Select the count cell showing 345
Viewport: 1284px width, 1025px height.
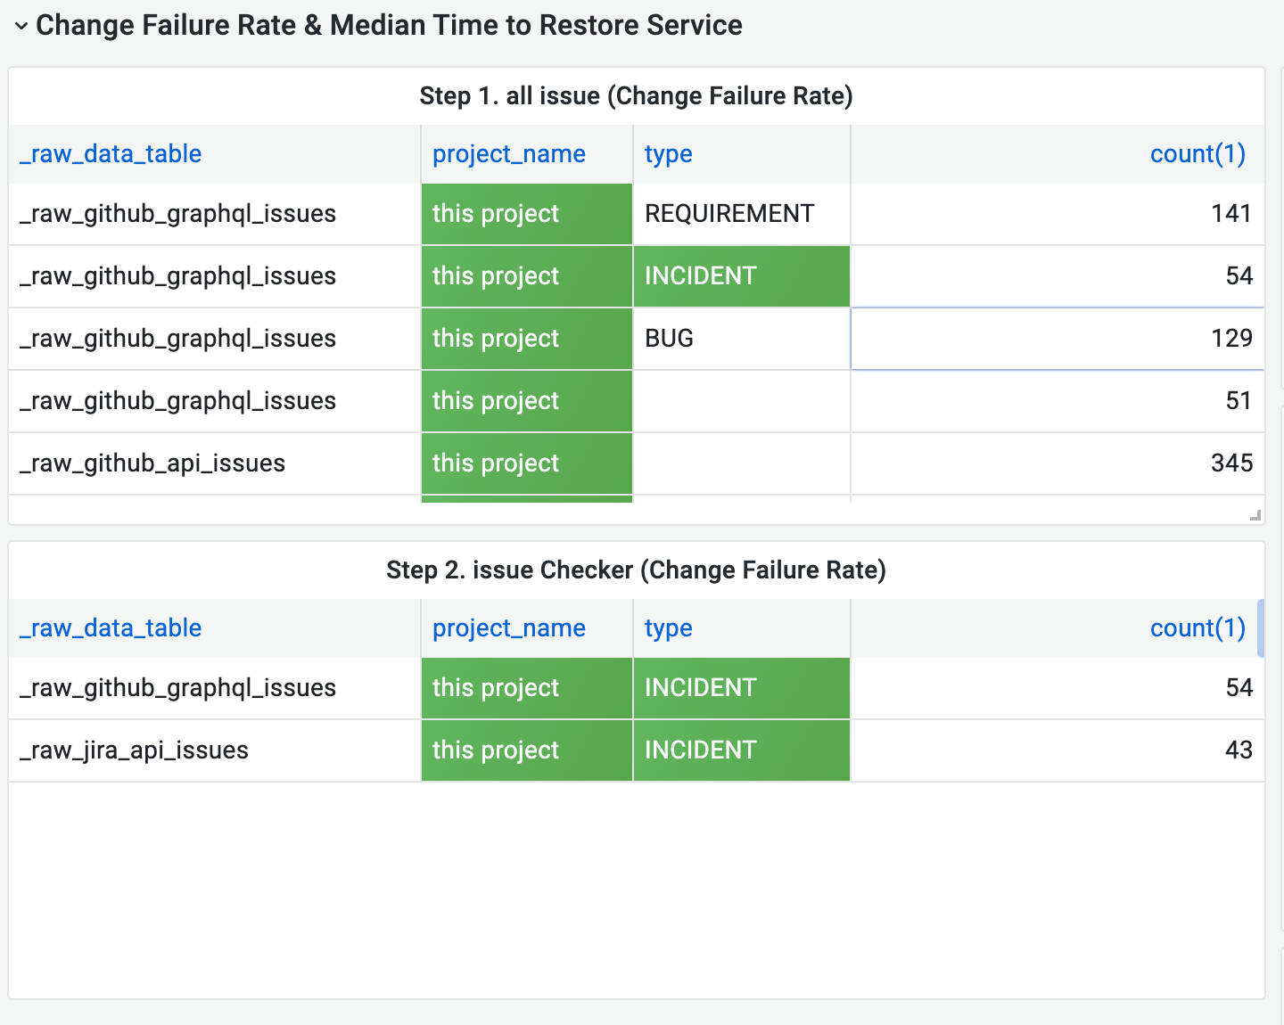coord(1057,463)
